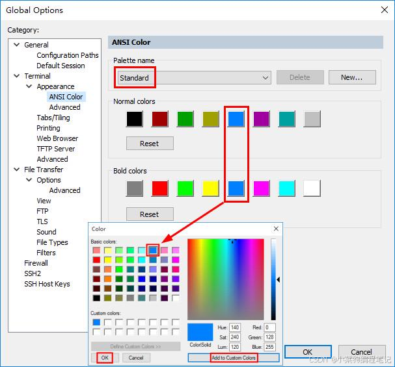
Task: Pick the gray Bold color swatch
Action: (135, 188)
